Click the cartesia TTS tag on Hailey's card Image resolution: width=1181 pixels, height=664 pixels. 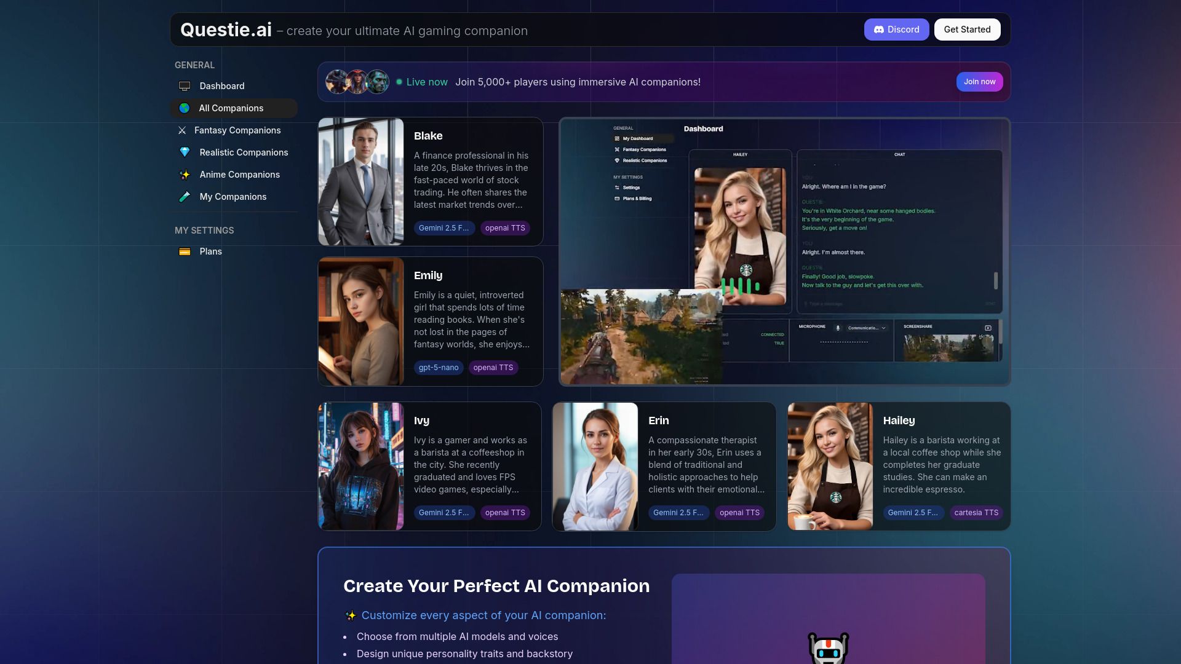[976, 512]
